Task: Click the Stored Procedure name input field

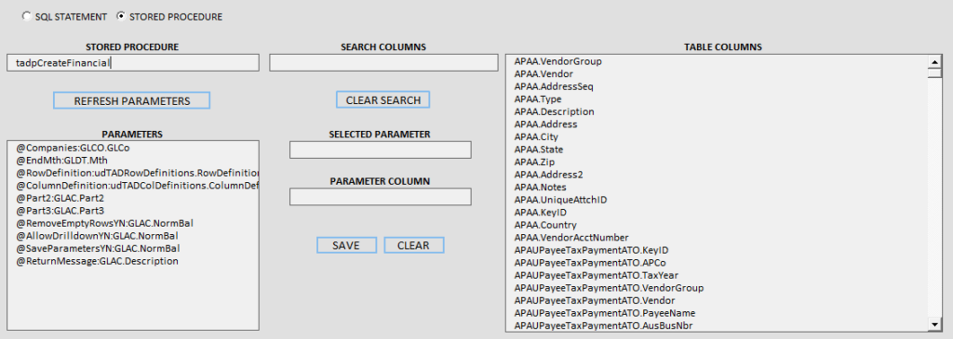Action: click(133, 63)
